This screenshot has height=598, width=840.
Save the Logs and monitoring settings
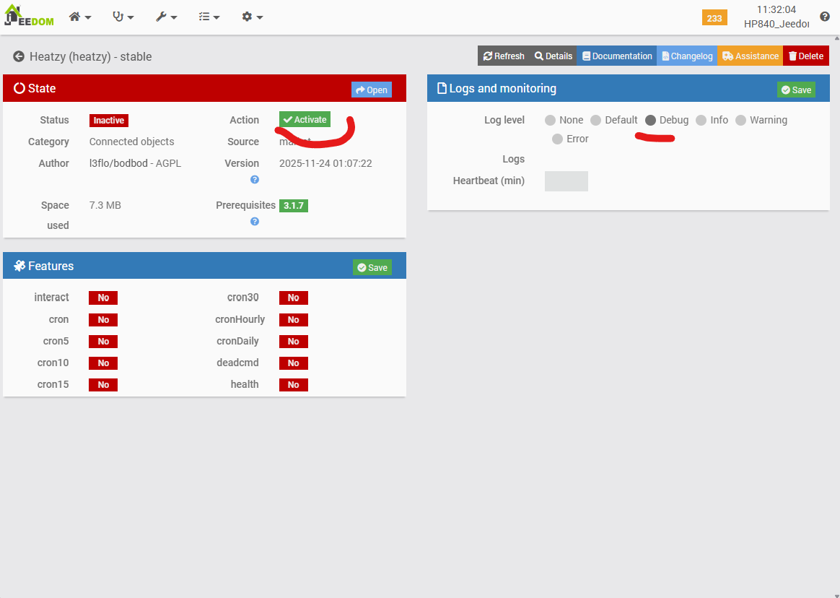[796, 90]
